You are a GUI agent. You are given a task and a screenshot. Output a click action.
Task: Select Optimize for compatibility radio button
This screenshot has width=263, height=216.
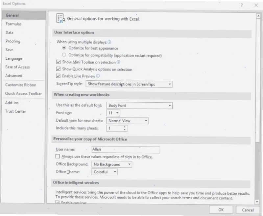click(64, 55)
